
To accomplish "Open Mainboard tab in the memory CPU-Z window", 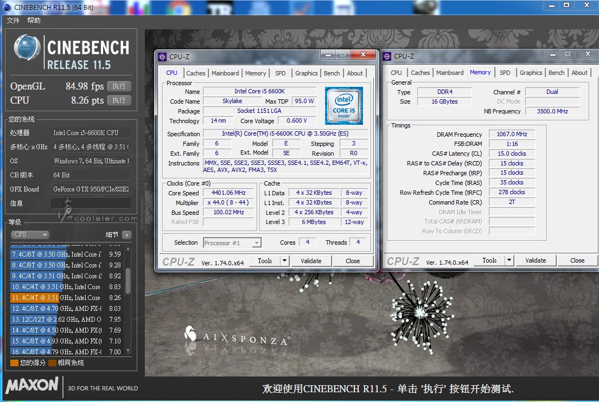I will [x=450, y=73].
